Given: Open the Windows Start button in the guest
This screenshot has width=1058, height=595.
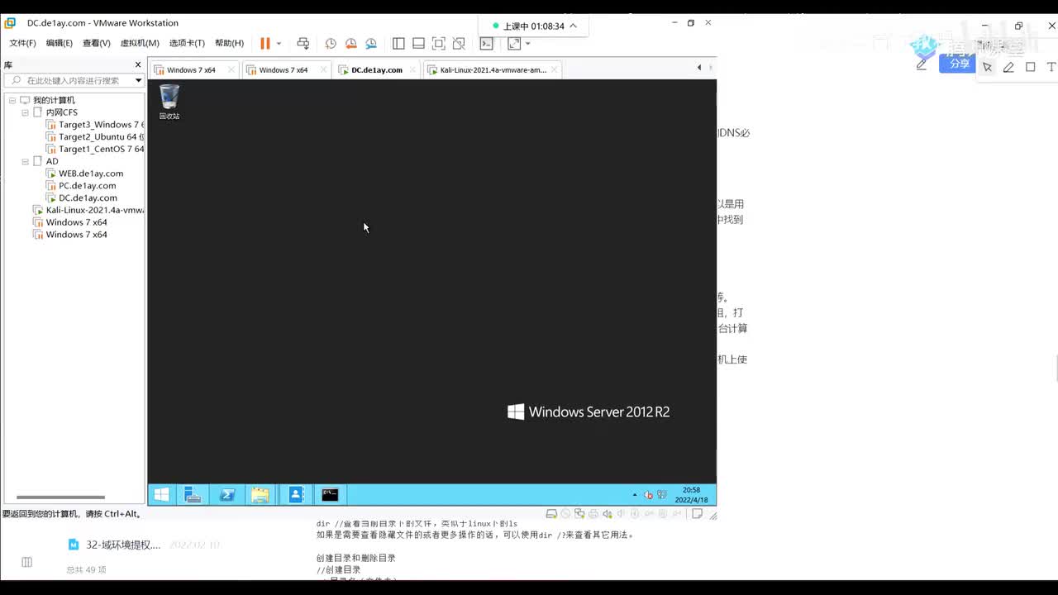Looking at the screenshot, I should point(162,495).
